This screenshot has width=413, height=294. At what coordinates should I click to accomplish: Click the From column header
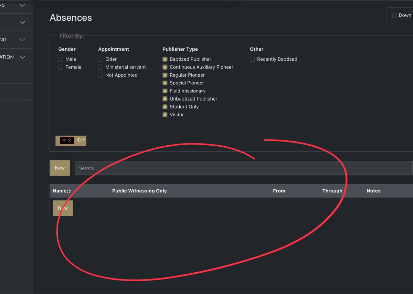point(279,191)
